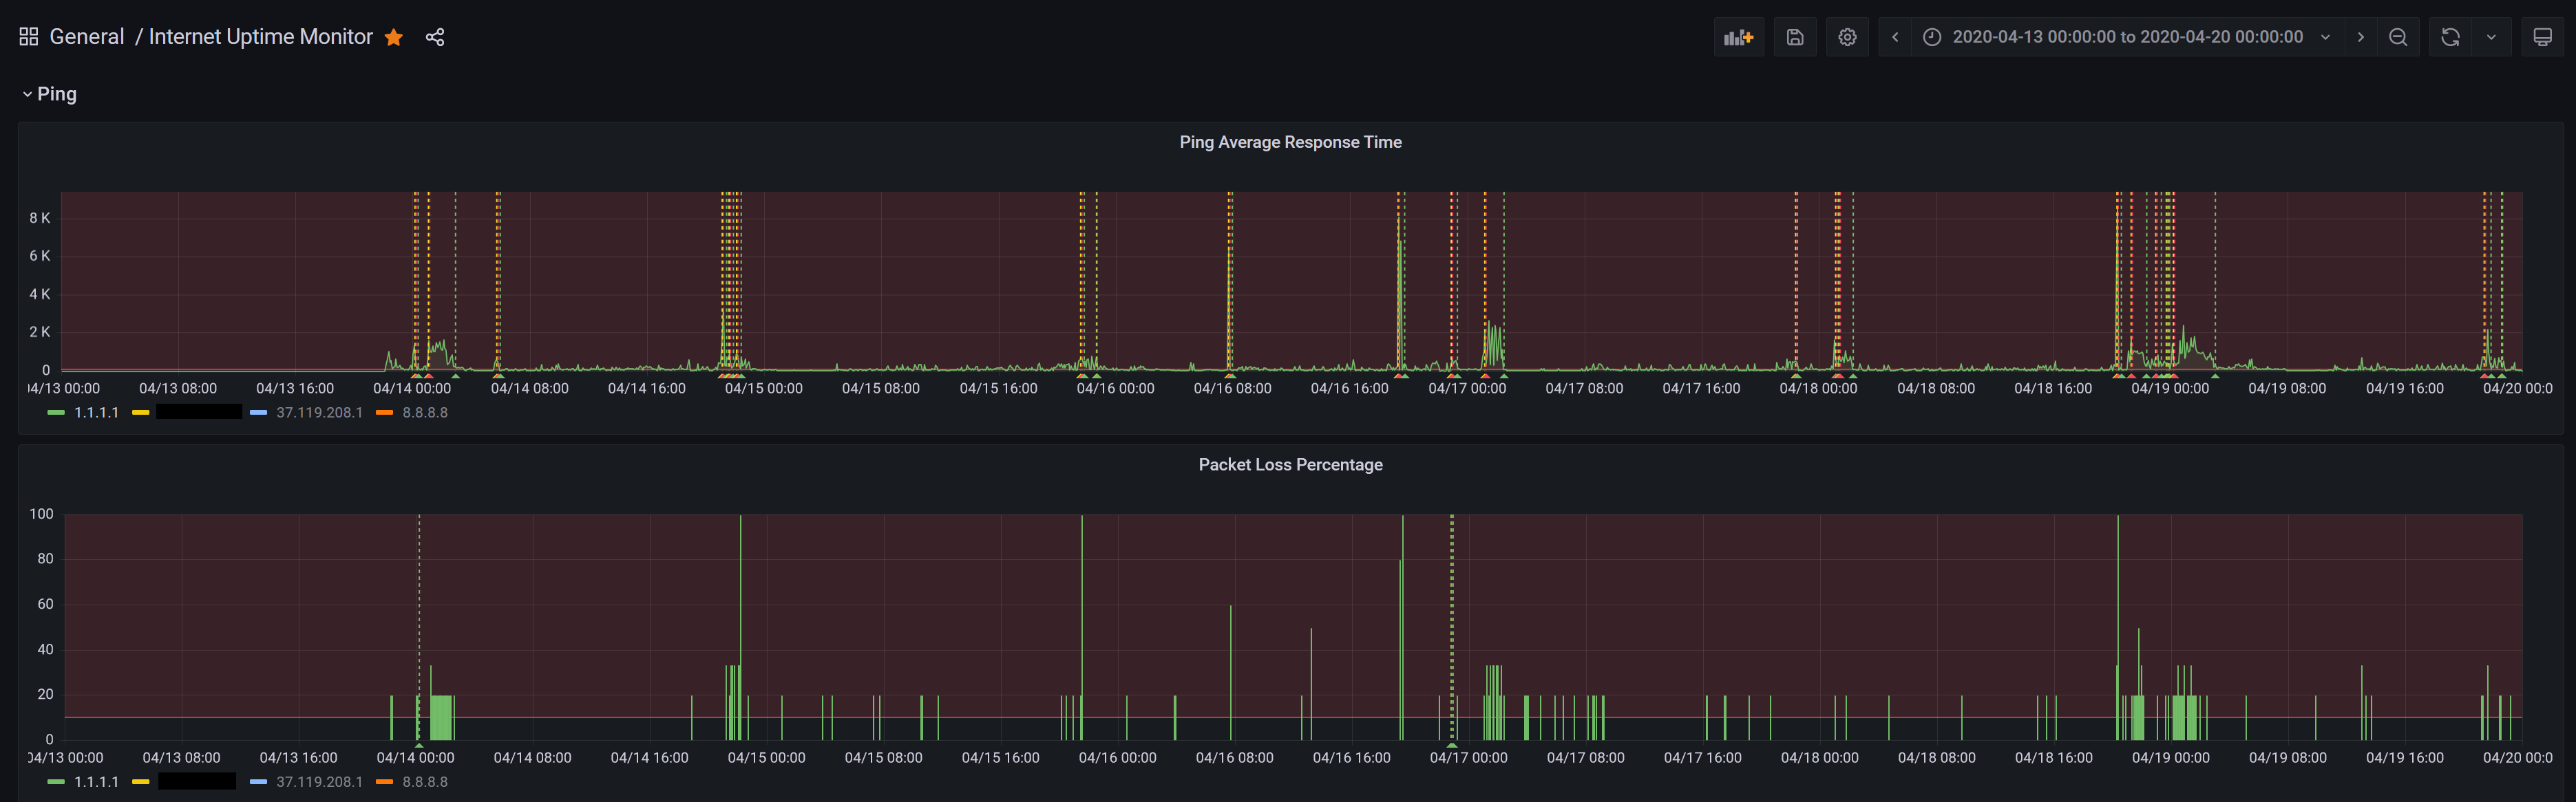The width and height of the screenshot is (2576, 802).
Task: Click the share dashboard icon
Action: (x=435, y=37)
